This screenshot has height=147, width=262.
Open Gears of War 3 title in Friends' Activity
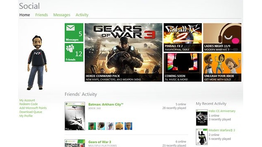click(x=99, y=142)
